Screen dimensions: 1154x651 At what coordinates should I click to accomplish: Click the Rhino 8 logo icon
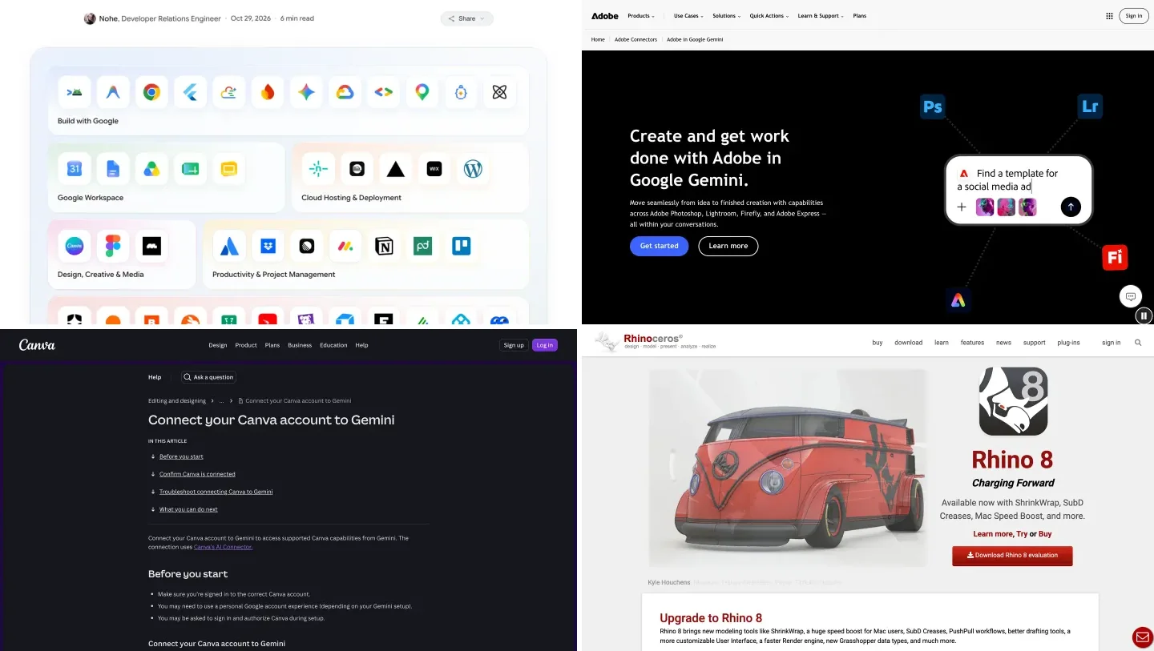[x=1013, y=401]
